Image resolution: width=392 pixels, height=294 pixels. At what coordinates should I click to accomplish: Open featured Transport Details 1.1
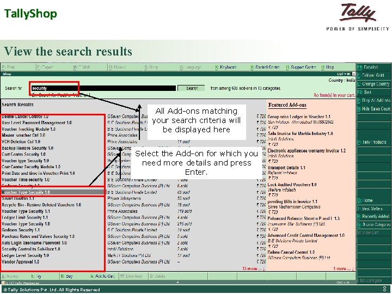coord(286,168)
